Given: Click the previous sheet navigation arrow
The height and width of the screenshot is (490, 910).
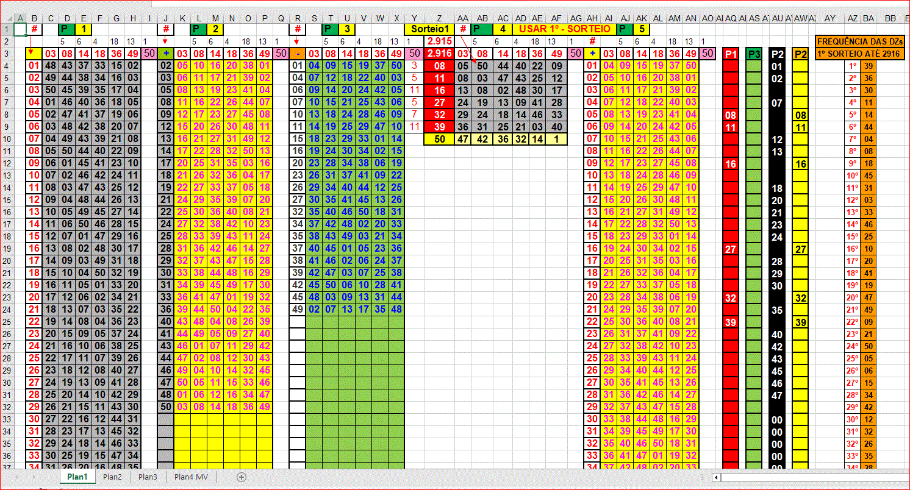Looking at the screenshot, I should tap(16, 477).
